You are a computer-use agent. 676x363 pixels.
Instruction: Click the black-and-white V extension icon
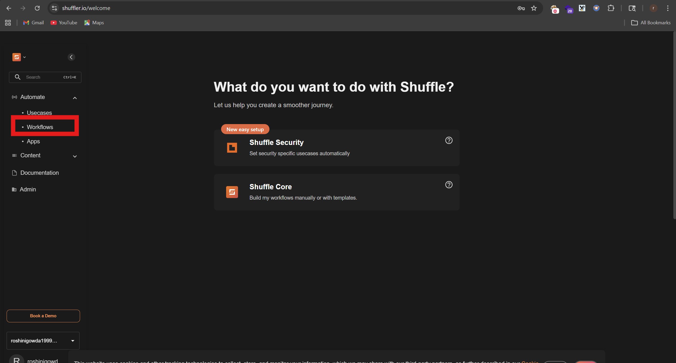point(582,8)
